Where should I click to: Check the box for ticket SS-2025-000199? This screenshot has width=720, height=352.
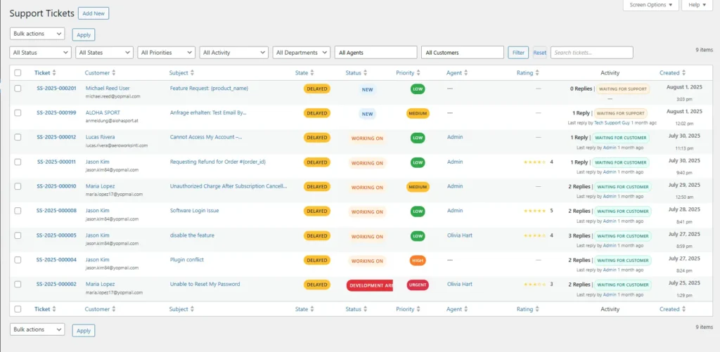pos(18,113)
